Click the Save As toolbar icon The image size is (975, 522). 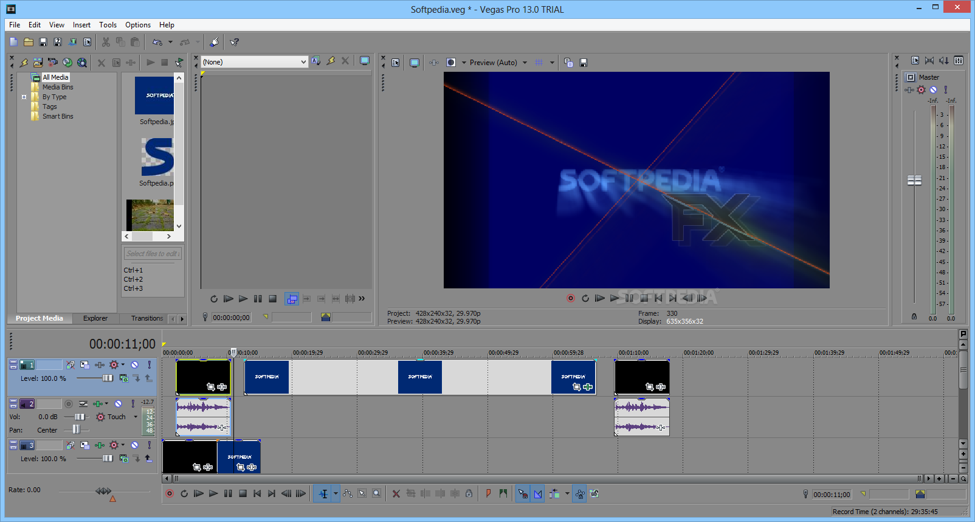[58, 42]
